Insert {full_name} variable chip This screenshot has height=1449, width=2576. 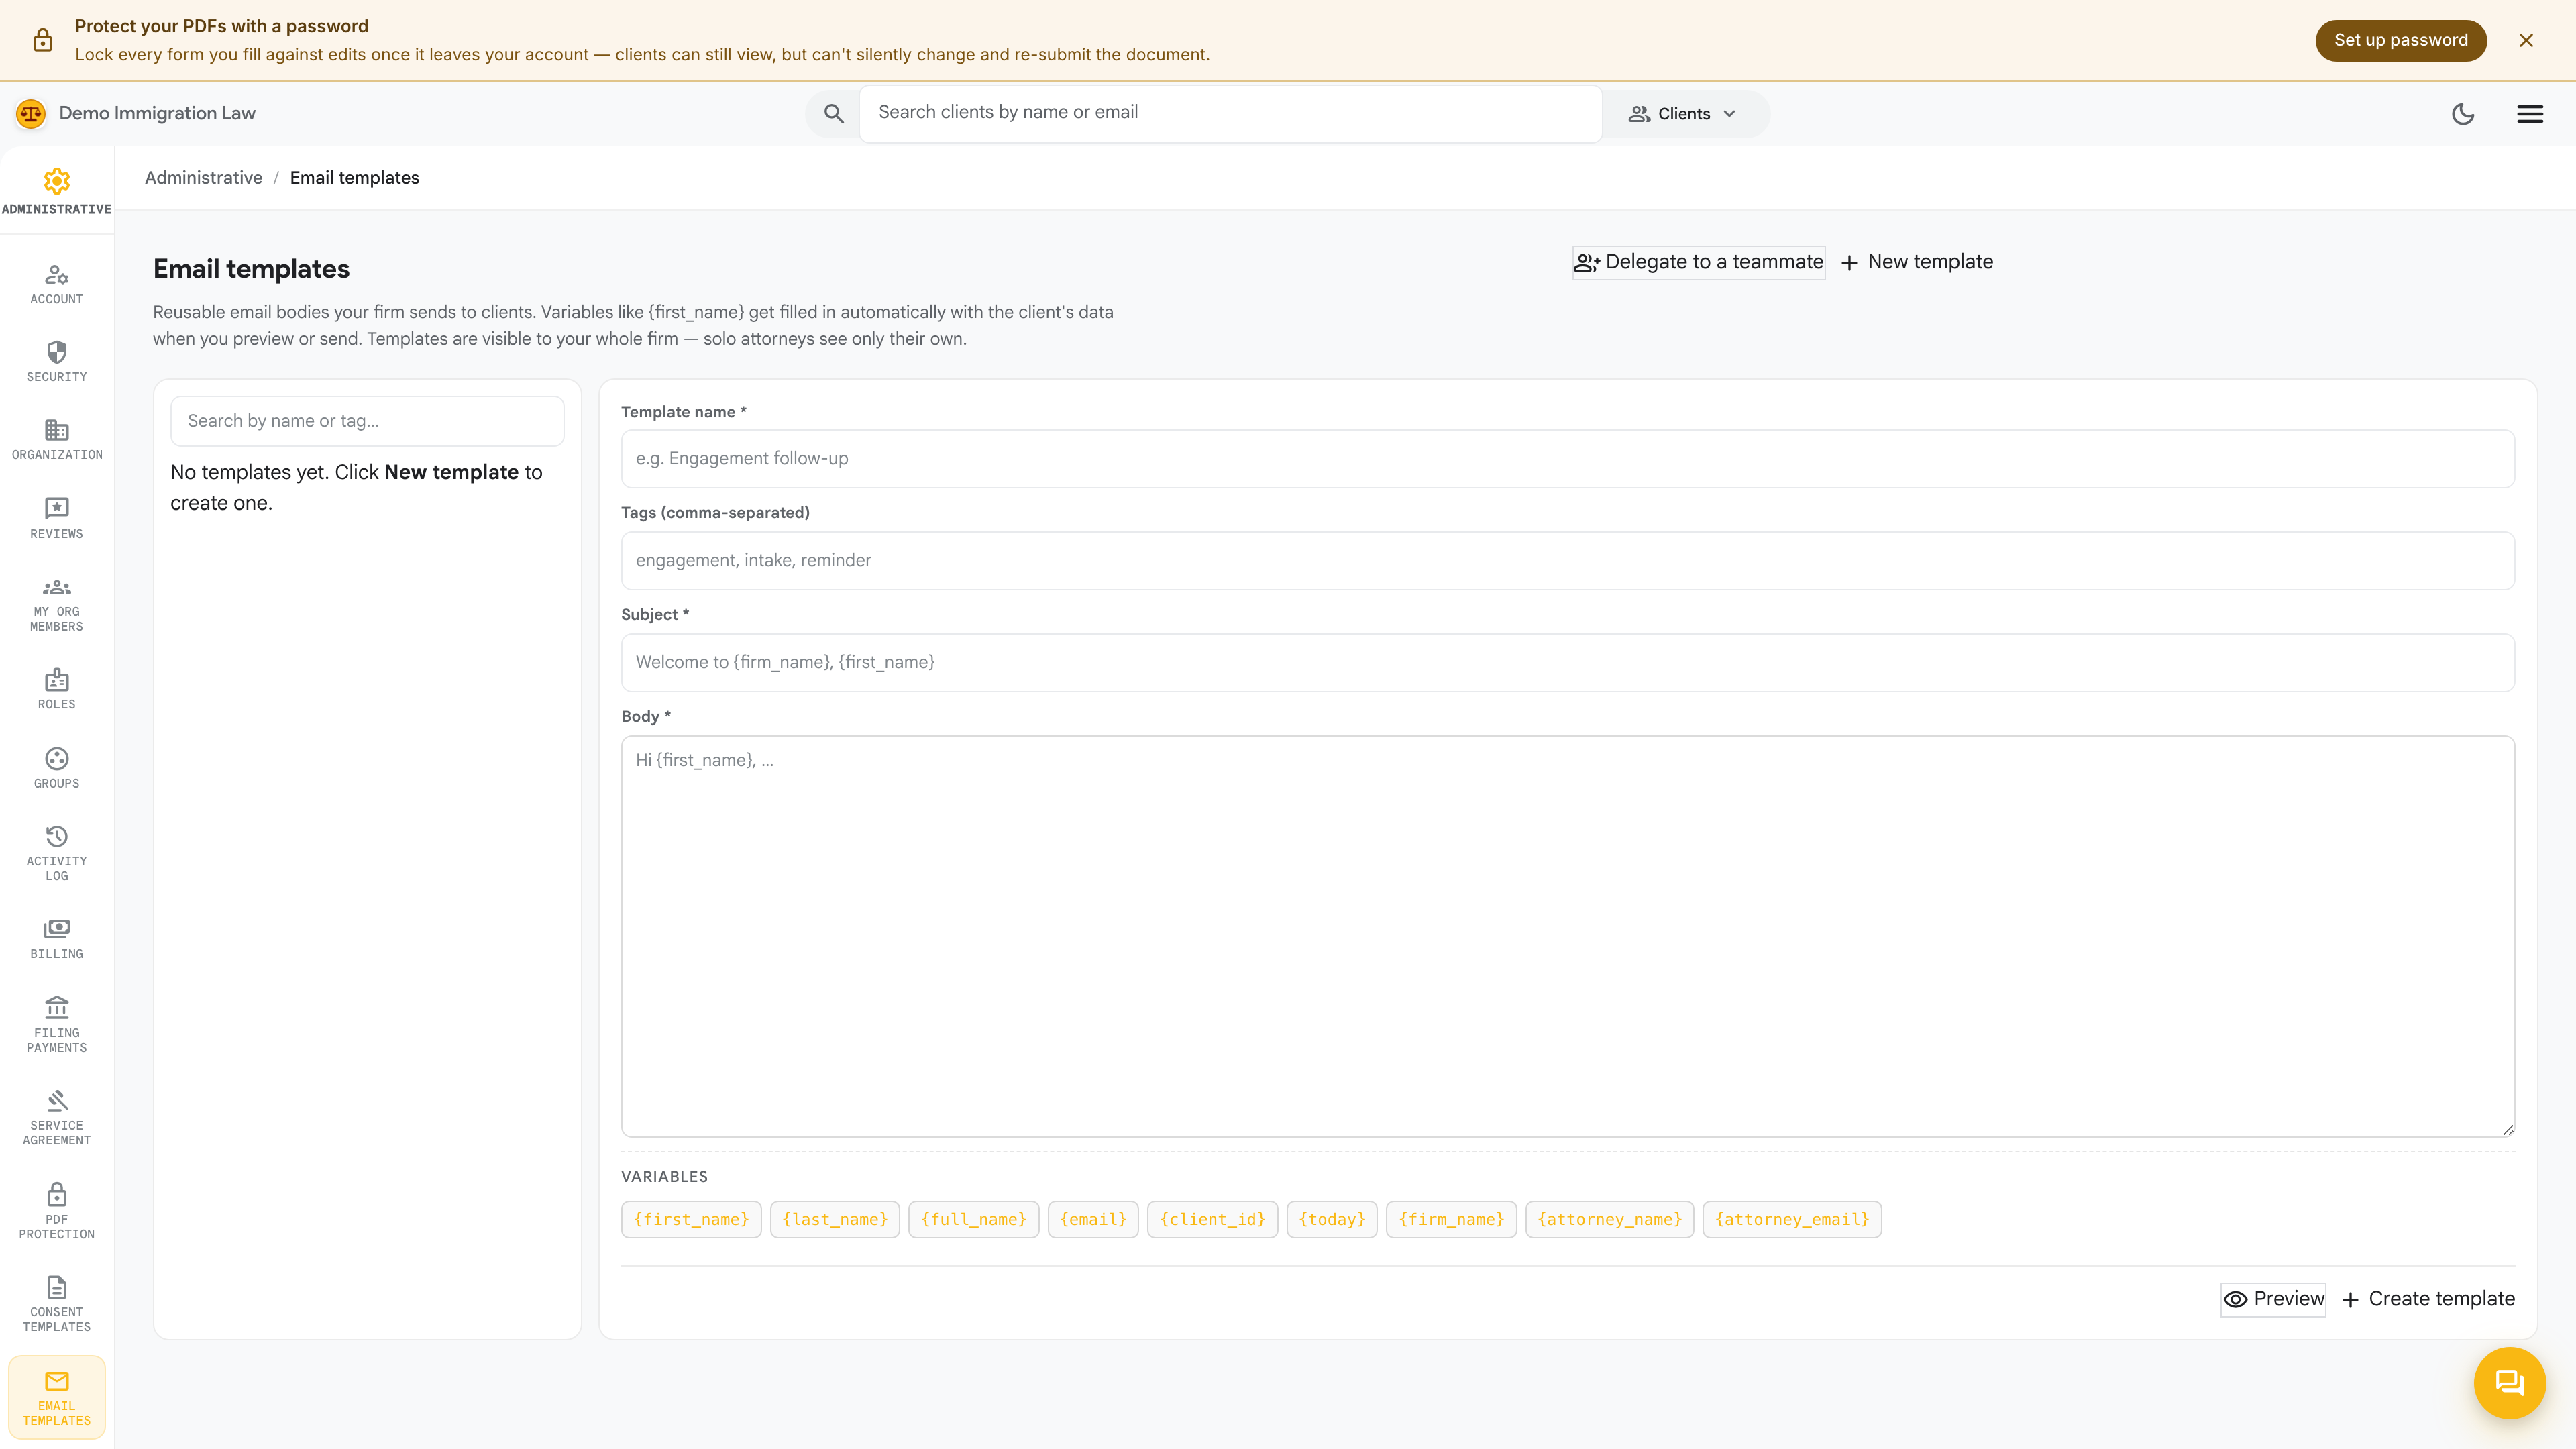click(x=973, y=1220)
